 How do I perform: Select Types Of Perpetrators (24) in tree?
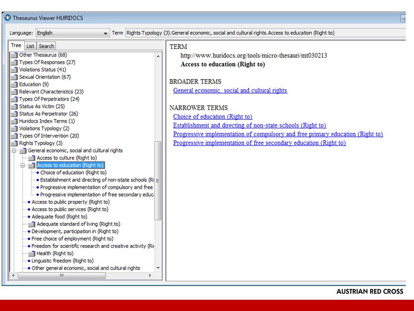coord(49,99)
